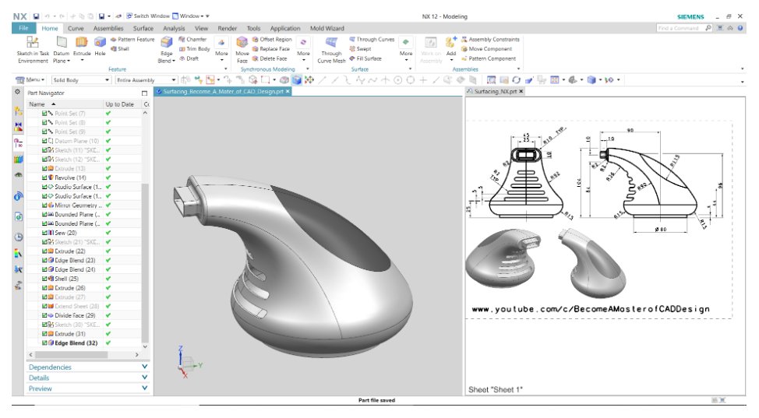Screen dimensions: 759x418
Task: Open the Mold Wizard ribbon tab
Action: 327,28
